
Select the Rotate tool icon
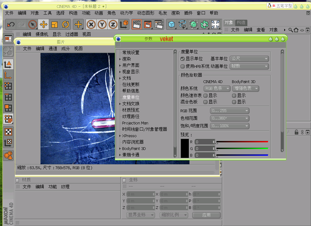[65, 25]
